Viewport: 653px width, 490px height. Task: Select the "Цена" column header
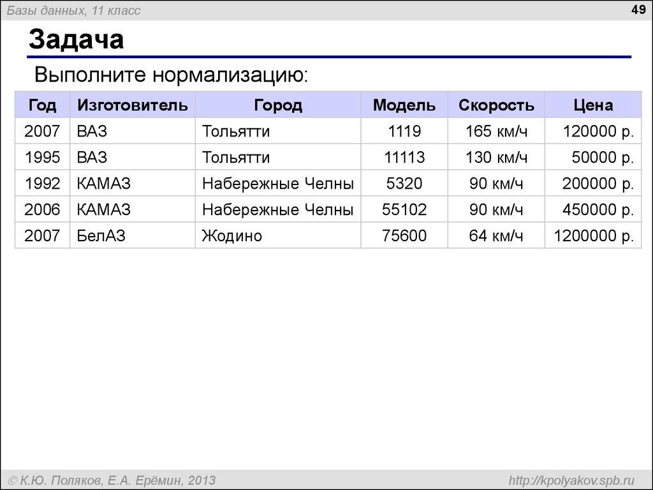point(593,104)
